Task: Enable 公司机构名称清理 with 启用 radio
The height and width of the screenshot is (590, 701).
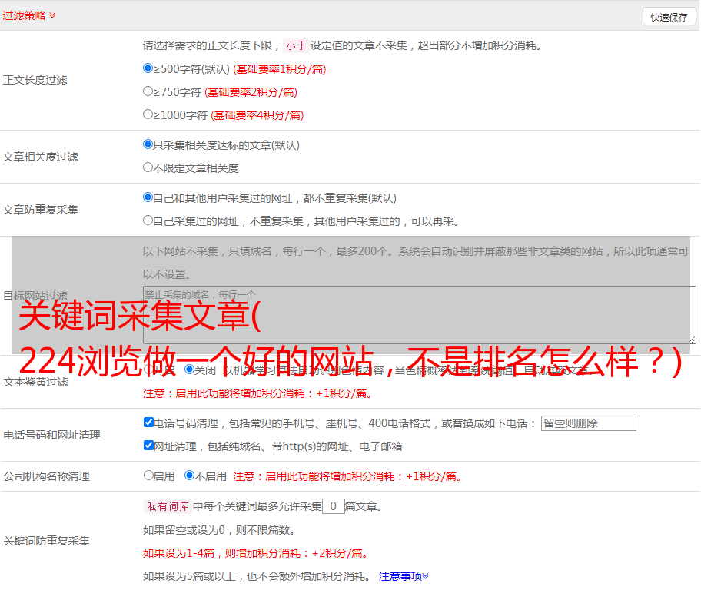Action: pos(148,476)
